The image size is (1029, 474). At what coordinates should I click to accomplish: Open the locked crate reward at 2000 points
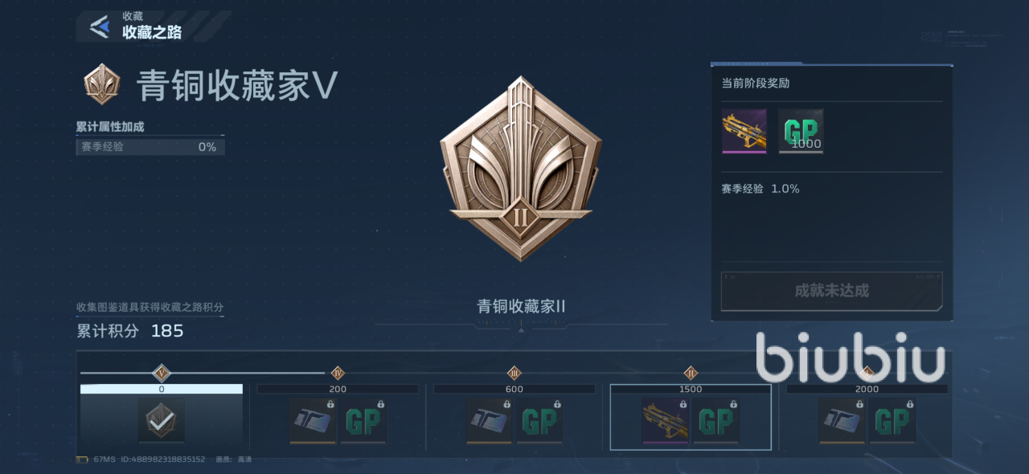pyautogui.click(x=842, y=420)
